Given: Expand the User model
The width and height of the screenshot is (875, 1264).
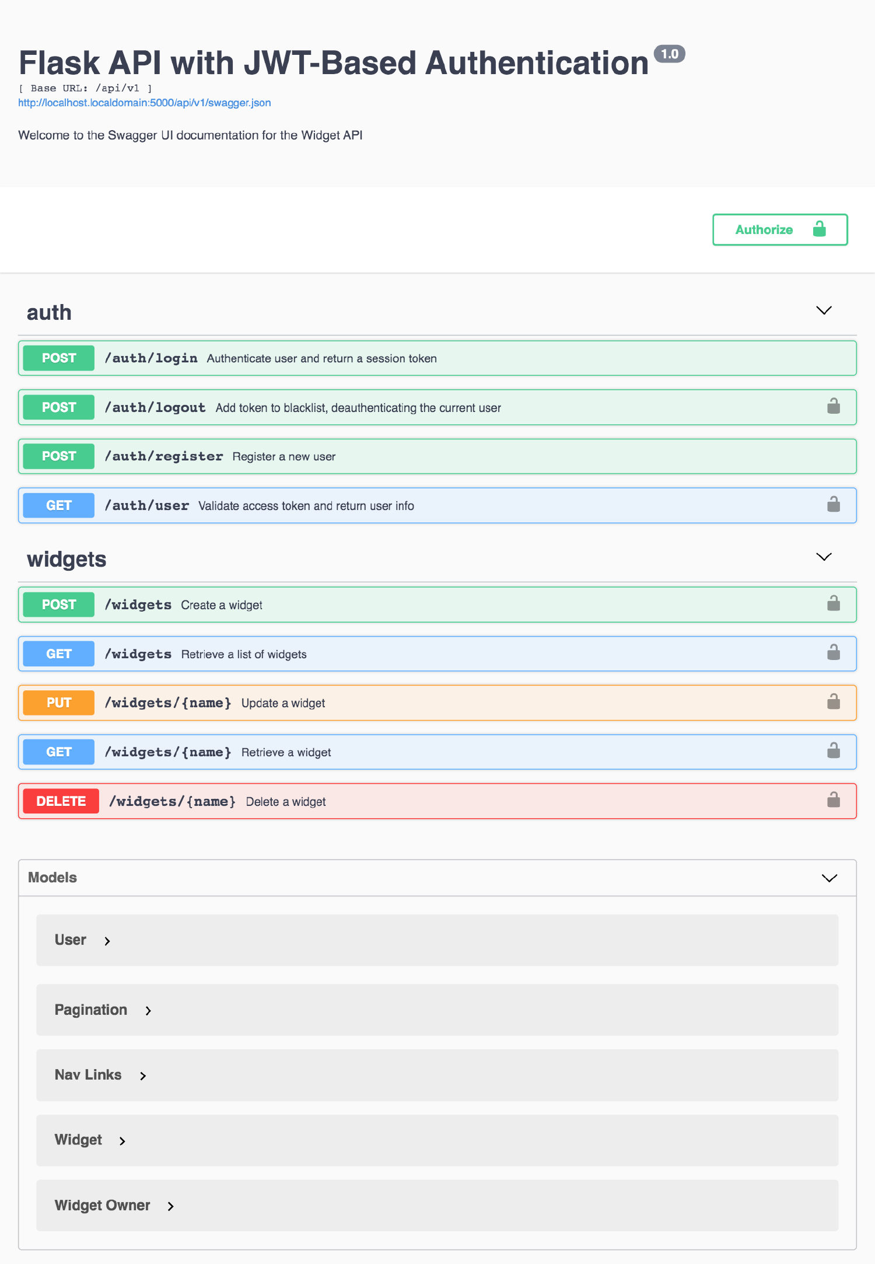Looking at the screenshot, I should click(107, 941).
